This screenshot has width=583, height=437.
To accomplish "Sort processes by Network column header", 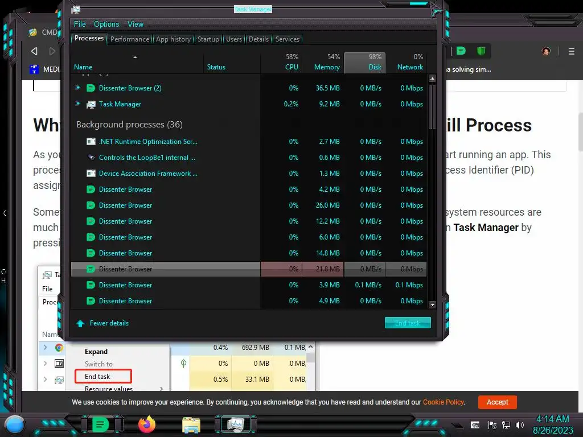I will pyautogui.click(x=406, y=63).
